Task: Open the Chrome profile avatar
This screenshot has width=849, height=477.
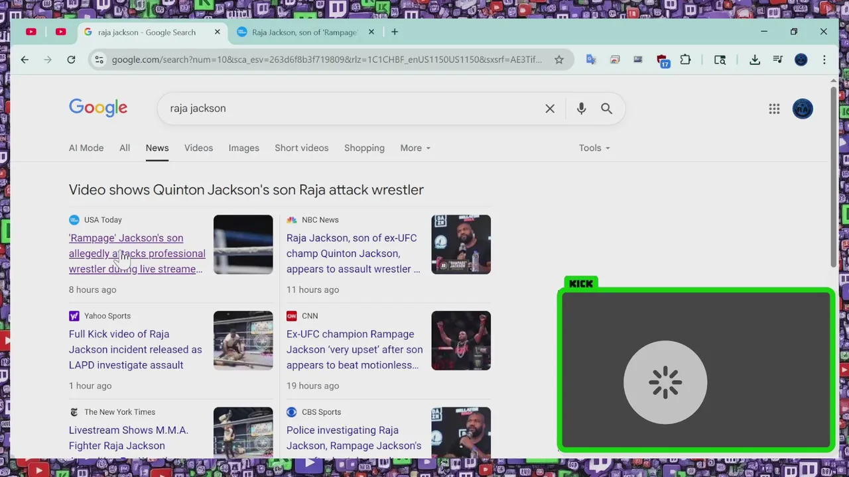Action: pos(801,60)
